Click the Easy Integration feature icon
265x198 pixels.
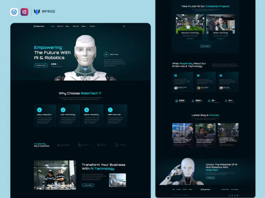click(39, 110)
